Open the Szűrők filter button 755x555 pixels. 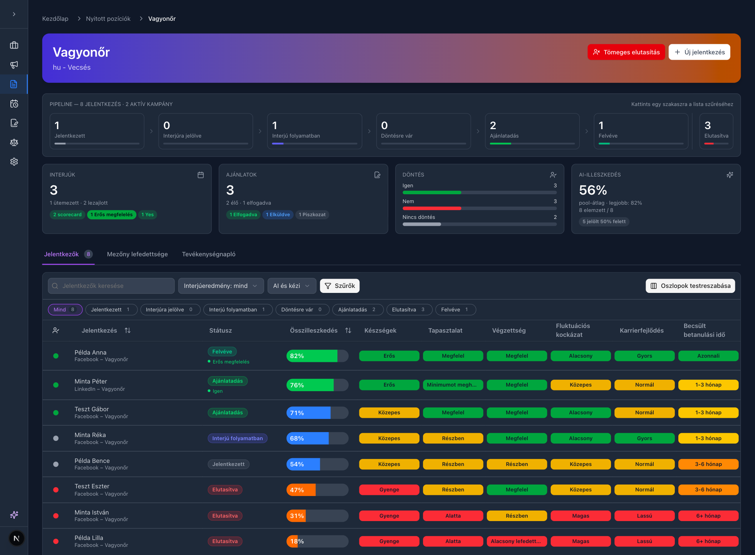[340, 286]
